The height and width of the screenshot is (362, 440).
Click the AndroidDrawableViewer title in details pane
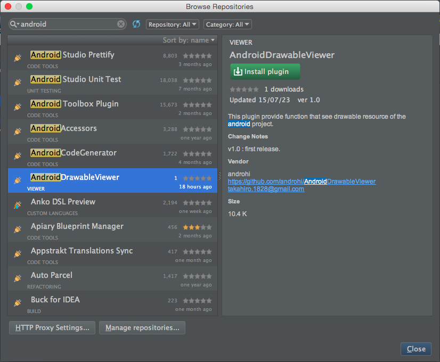coord(282,55)
